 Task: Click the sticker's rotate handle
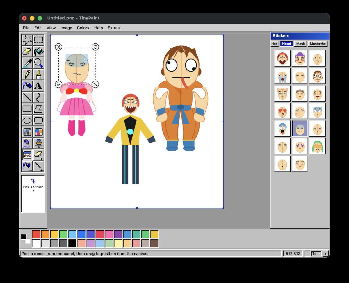tap(95, 47)
